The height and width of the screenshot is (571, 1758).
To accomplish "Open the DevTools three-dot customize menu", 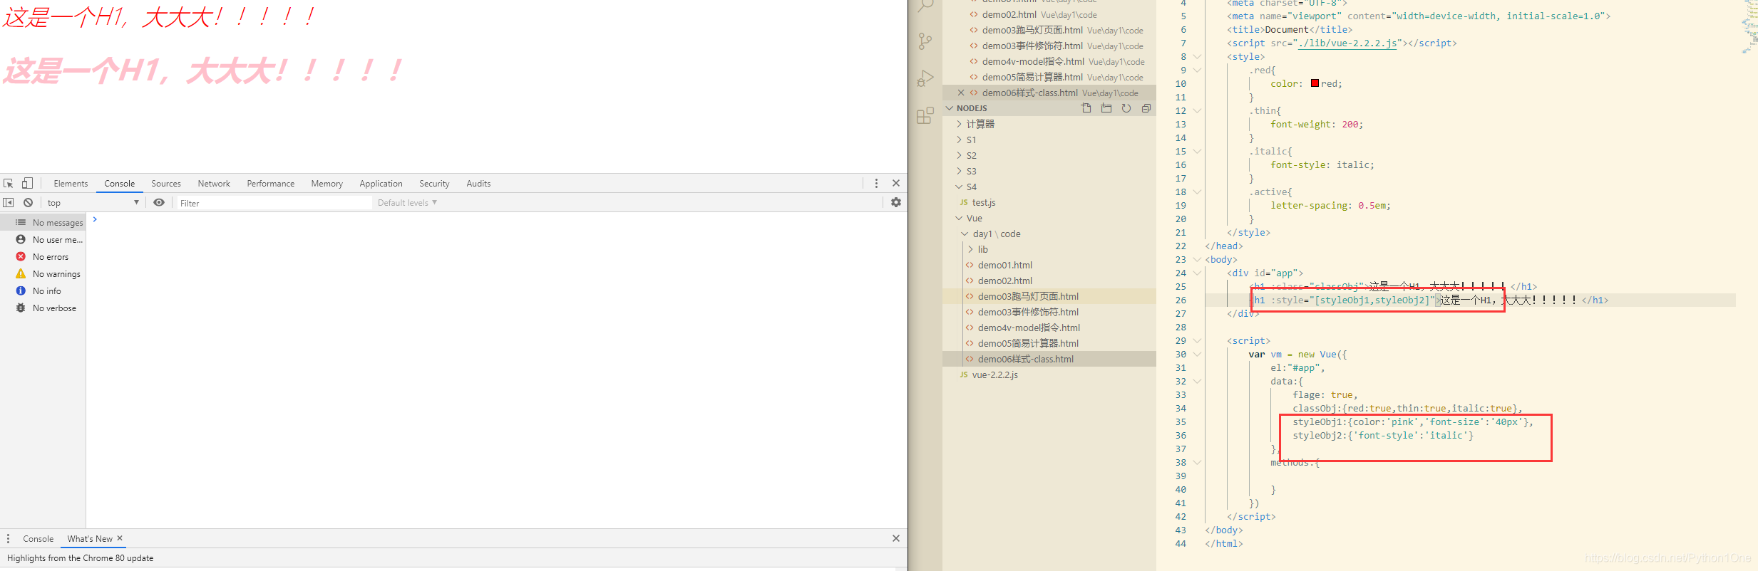I will tap(876, 183).
